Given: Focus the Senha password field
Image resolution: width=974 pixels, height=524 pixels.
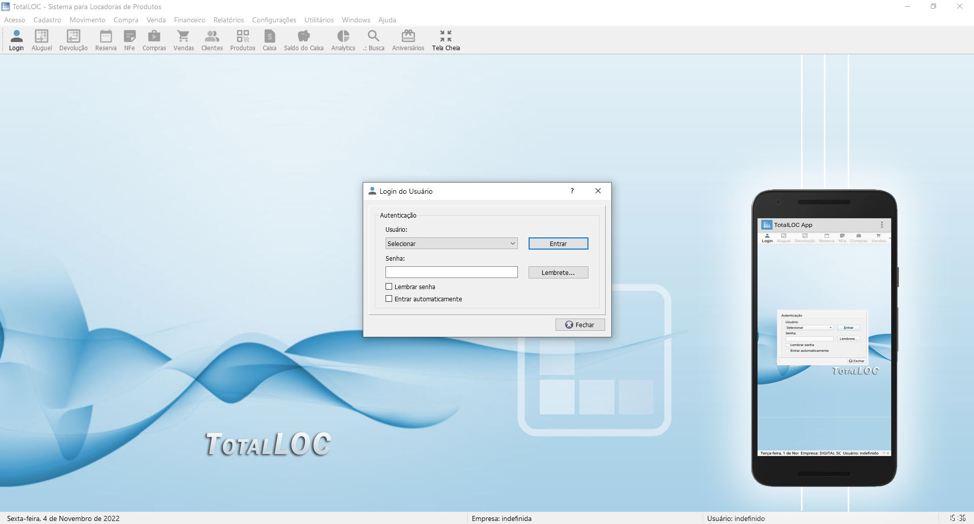Looking at the screenshot, I should pos(451,272).
